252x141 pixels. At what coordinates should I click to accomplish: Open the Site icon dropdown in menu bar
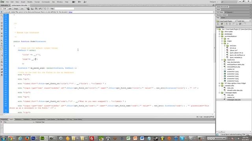tap(85, 2)
